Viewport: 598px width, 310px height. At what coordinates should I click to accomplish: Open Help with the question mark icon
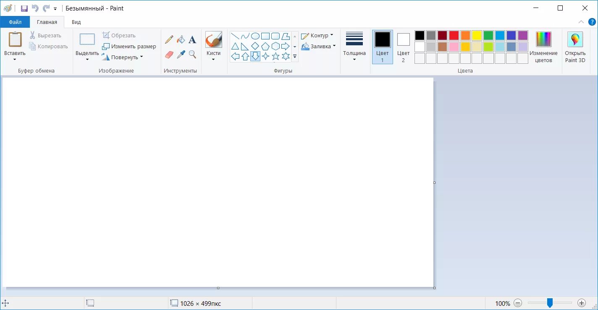pos(592,22)
